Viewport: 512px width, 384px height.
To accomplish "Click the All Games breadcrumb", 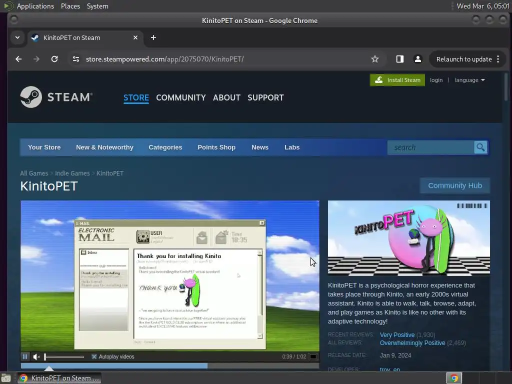I will tap(34, 173).
